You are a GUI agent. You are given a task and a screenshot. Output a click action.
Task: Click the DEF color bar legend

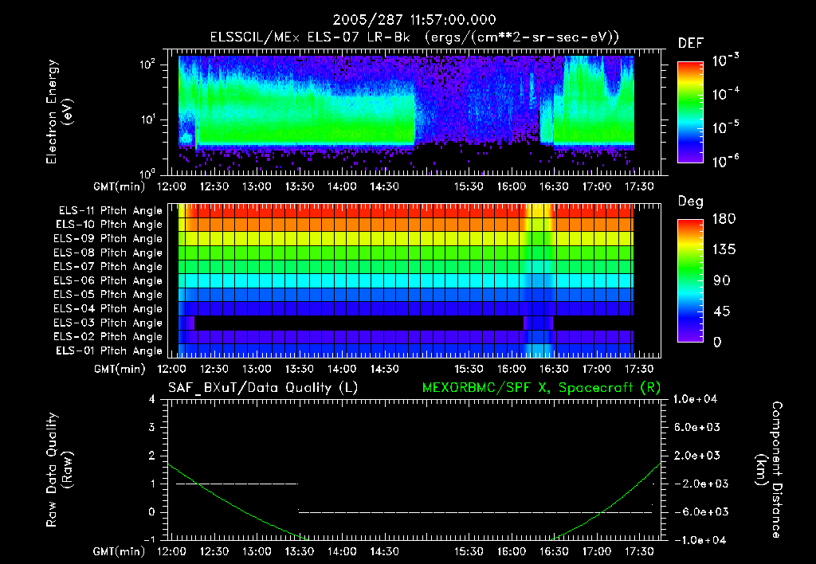click(690, 112)
